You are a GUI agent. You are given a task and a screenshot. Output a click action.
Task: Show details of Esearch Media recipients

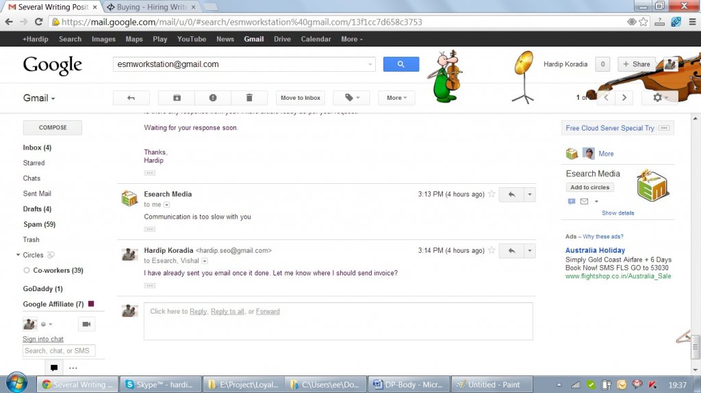point(167,204)
